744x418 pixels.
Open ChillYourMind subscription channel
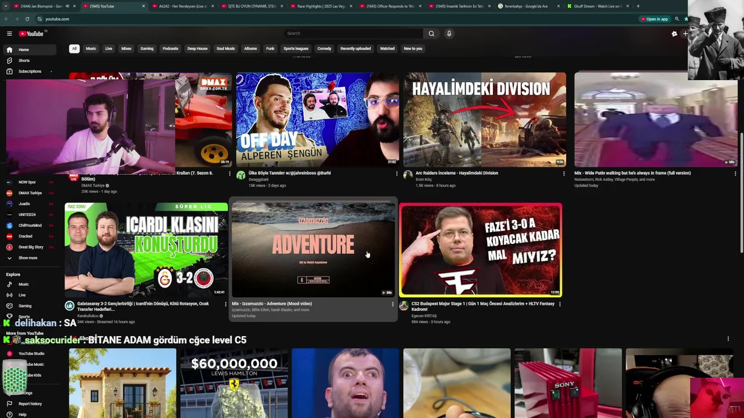point(30,225)
